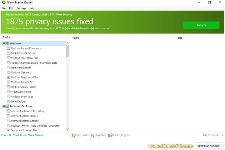Select the Start Menu Search label
Screen dimensions: 225x150
pos(21,67)
